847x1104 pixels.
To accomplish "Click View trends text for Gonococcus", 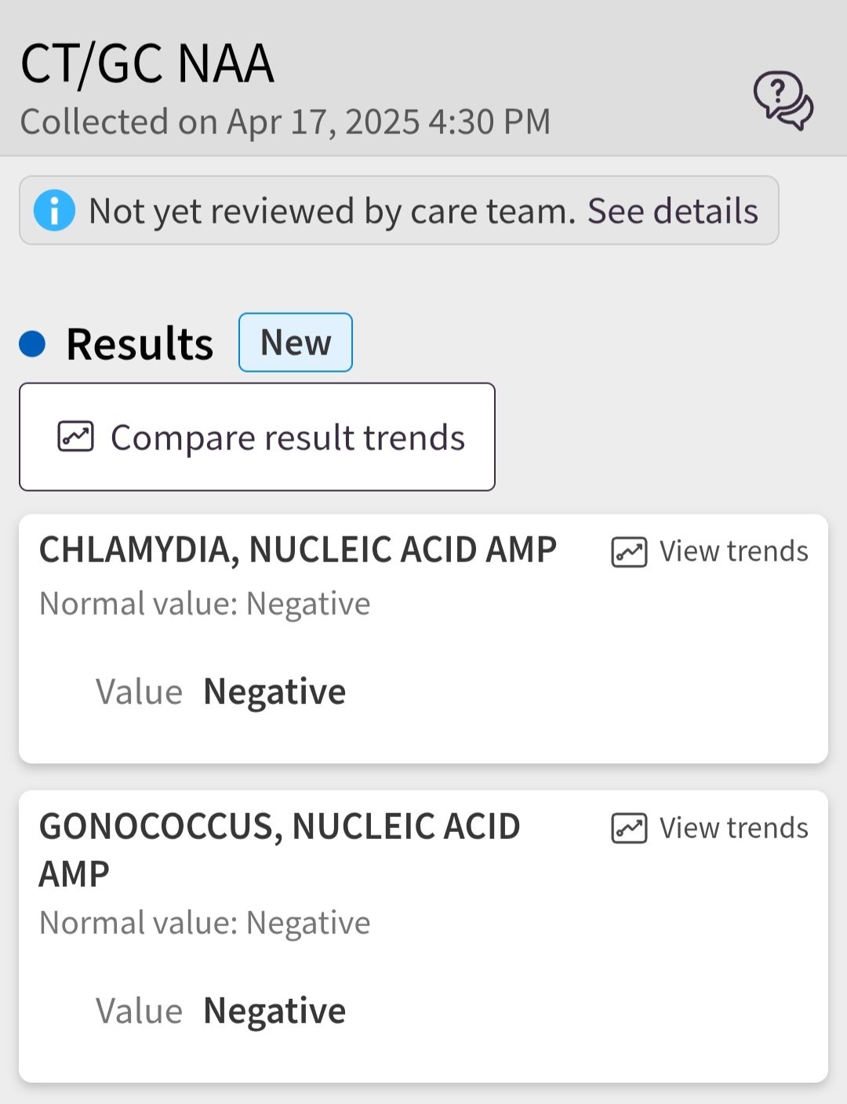I will pyautogui.click(x=733, y=828).
